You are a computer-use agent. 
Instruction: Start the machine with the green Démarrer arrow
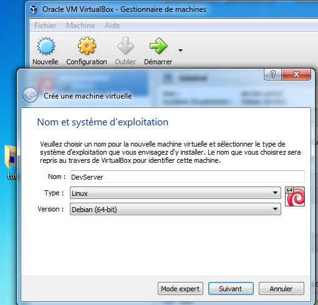(158, 46)
